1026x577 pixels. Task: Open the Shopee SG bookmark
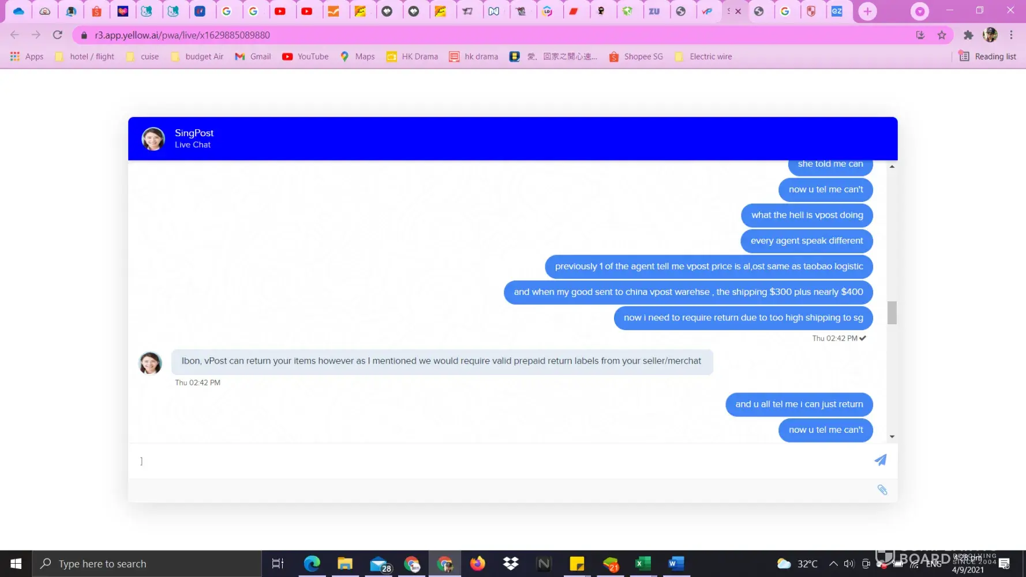(636, 57)
